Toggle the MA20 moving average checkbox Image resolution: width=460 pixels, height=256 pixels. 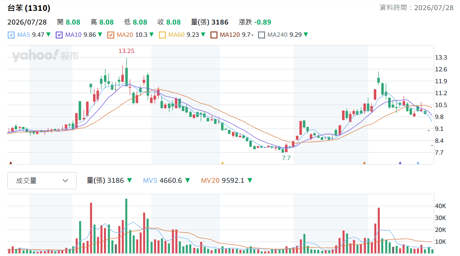pyautogui.click(x=111, y=35)
